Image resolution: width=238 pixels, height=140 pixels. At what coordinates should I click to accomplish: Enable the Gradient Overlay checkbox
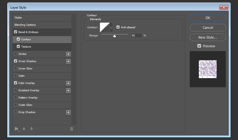(15, 90)
